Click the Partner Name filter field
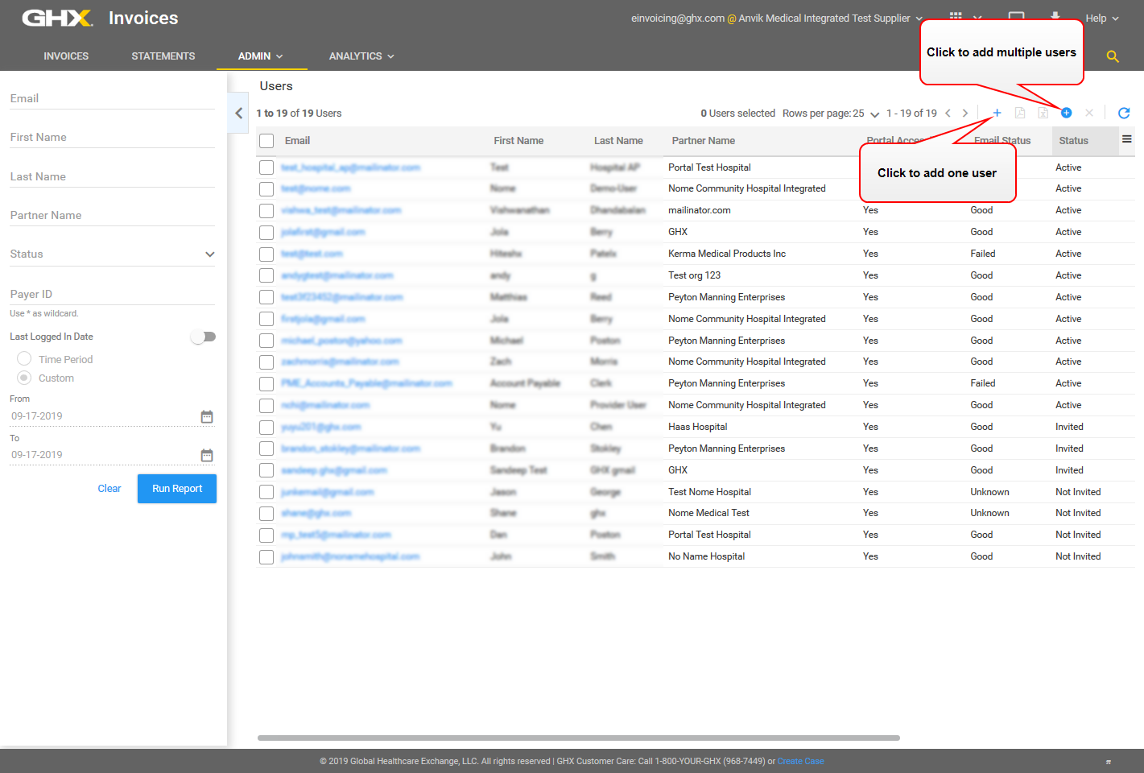This screenshot has height=773, width=1144. coord(112,216)
